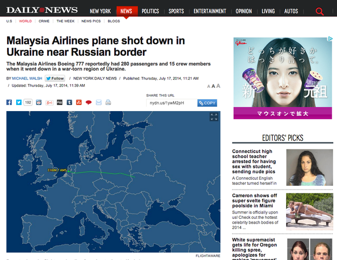The height and width of the screenshot is (260, 337).
Task: Open the Autos section
Action: pos(291,11)
